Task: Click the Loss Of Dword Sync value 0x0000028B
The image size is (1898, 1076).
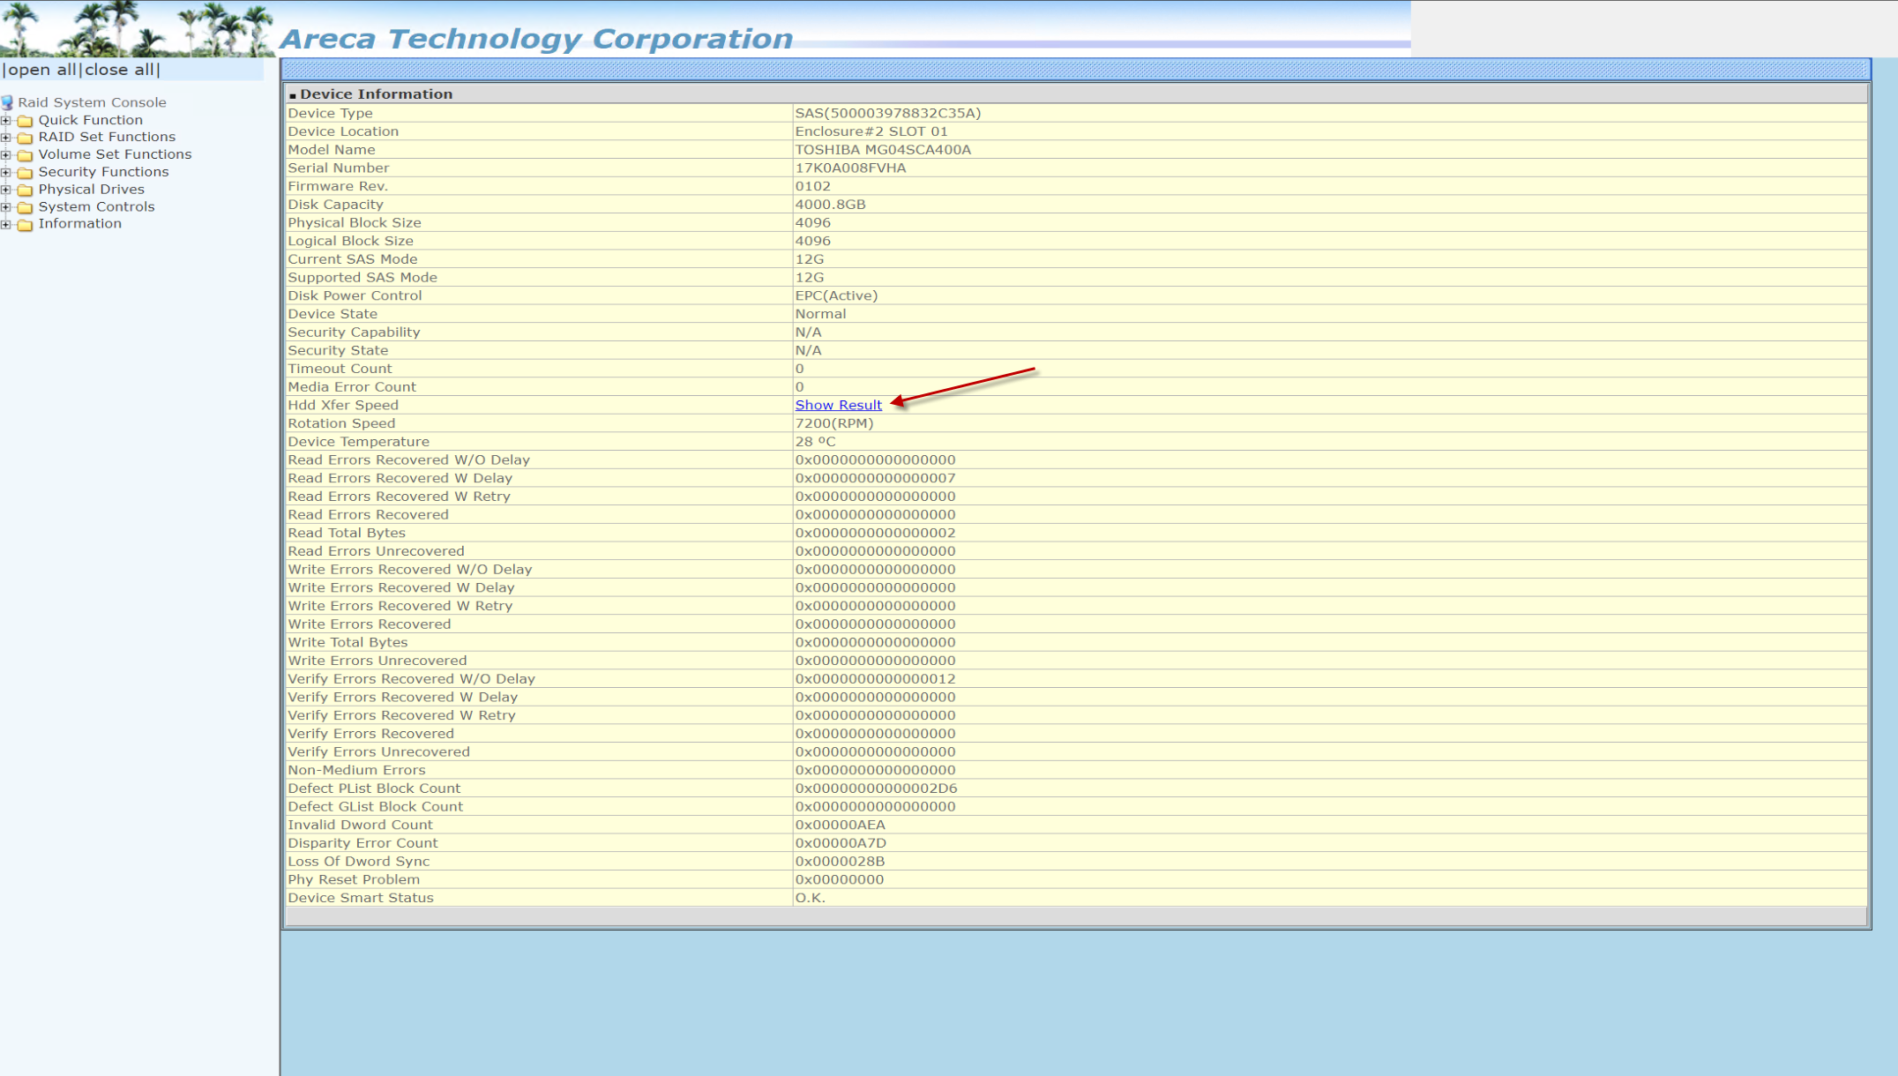Action: click(x=840, y=862)
